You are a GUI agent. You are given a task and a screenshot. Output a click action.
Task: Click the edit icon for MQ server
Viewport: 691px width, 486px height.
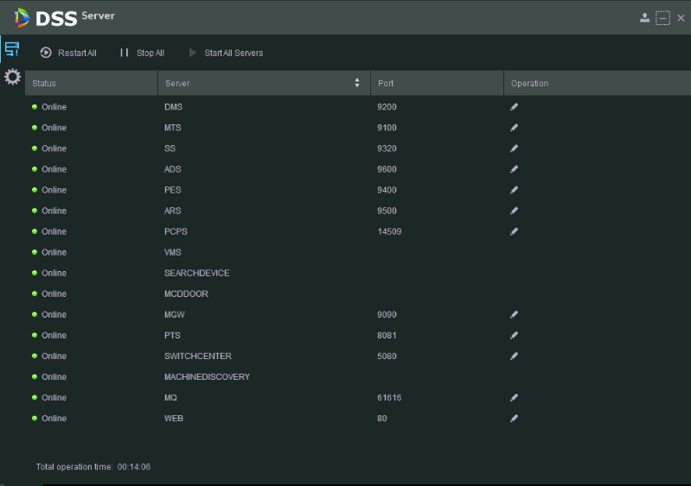(x=514, y=398)
